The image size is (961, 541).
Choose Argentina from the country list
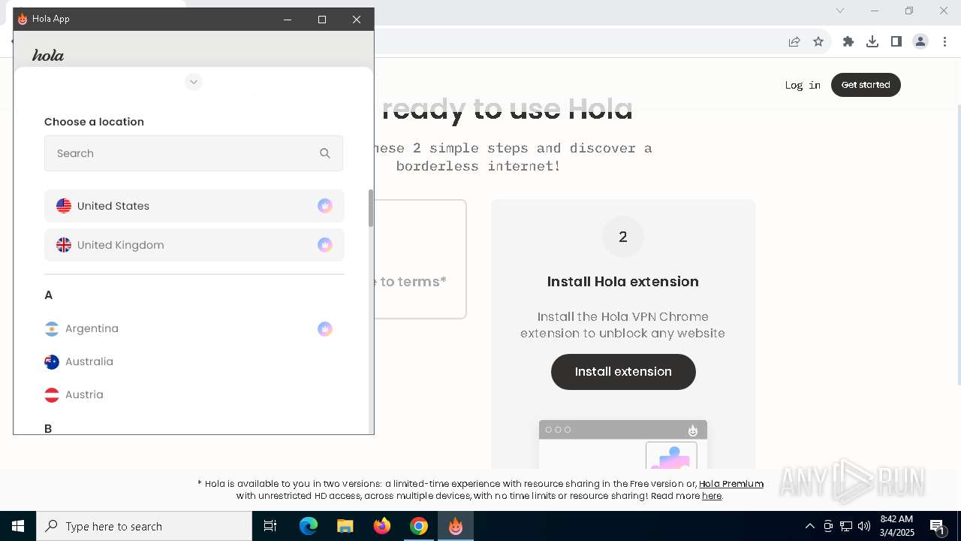pyautogui.click(x=194, y=328)
